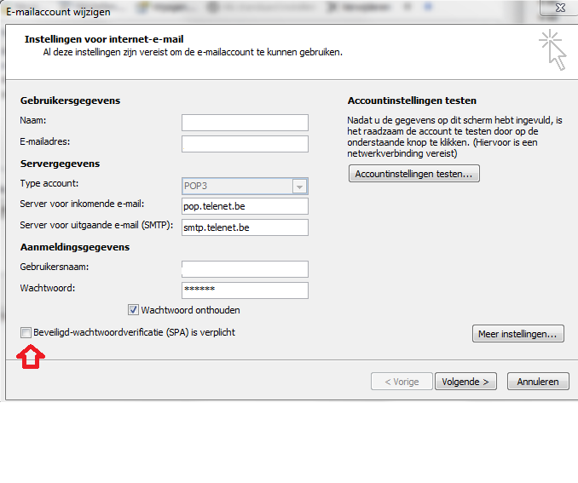The width and height of the screenshot is (578, 483).
Task: Click the Gebruikersnaam input field
Action: pyautogui.click(x=245, y=269)
